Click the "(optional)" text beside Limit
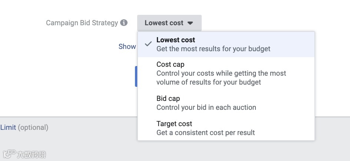Viewport: 350px width, 161px height. point(33,128)
